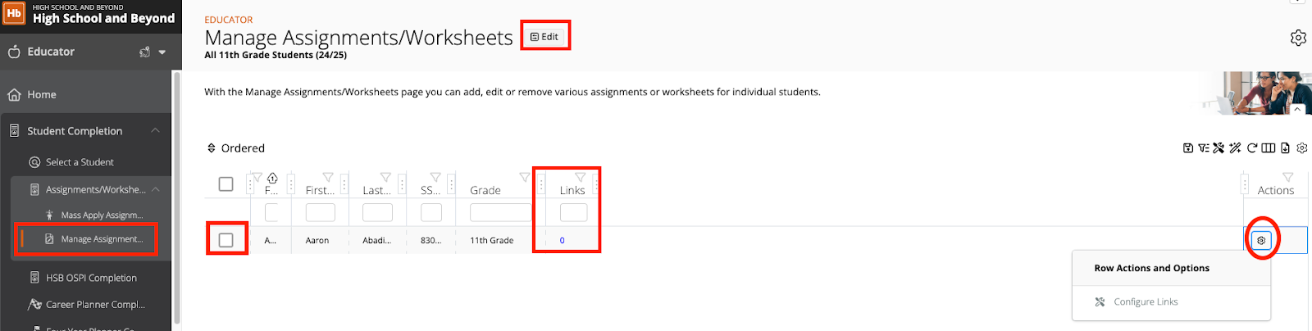Open the Educator role dropdown arrow
Image resolution: width=1312 pixels, height=331 pixels.
coord(162,52)
